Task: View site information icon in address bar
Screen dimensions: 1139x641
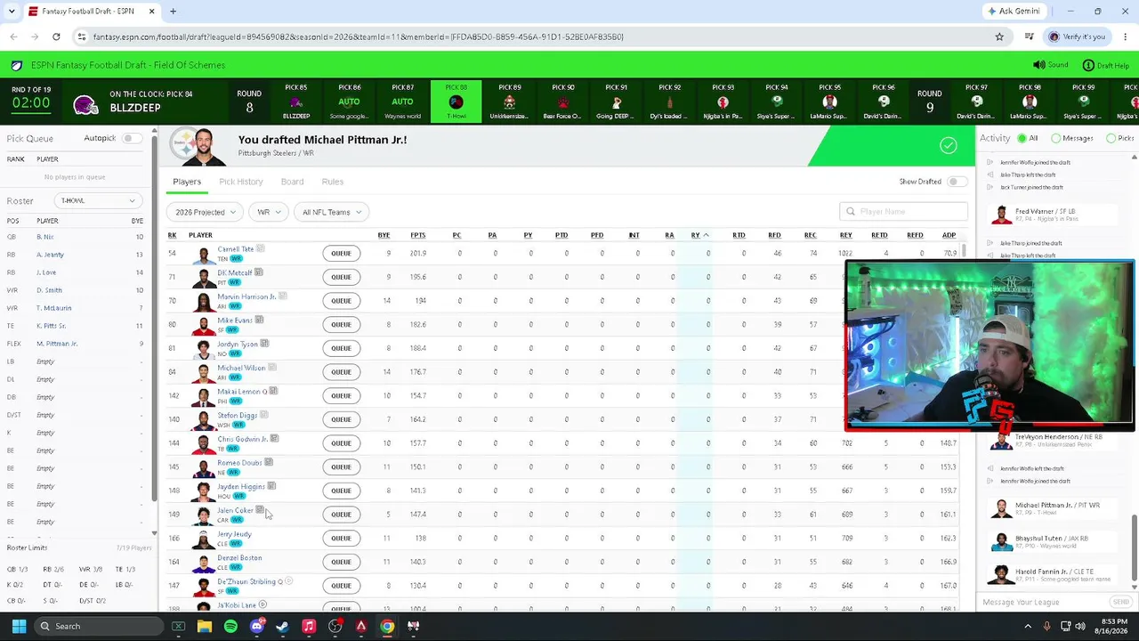Action: (x=82, y=37)
